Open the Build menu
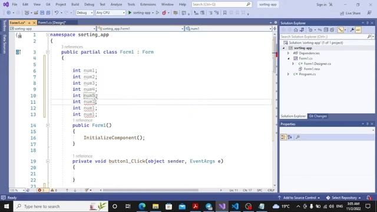 click(75, 4)
